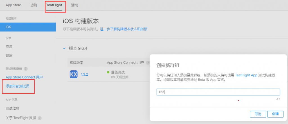Switch to the 功能 tab
This screenshot has height=124, width=288.
click(x=34, y=5)
